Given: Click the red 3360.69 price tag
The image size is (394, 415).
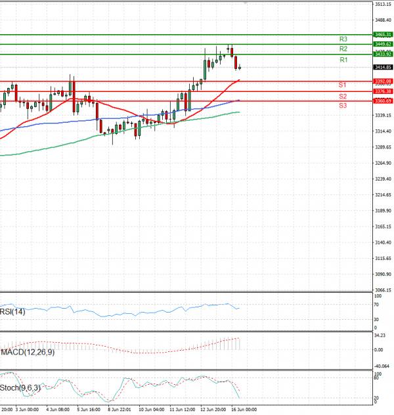Looking at the screenshot, I should (x=383, y=100).
